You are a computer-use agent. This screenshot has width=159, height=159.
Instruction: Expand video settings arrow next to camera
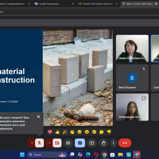coord(50,143)
